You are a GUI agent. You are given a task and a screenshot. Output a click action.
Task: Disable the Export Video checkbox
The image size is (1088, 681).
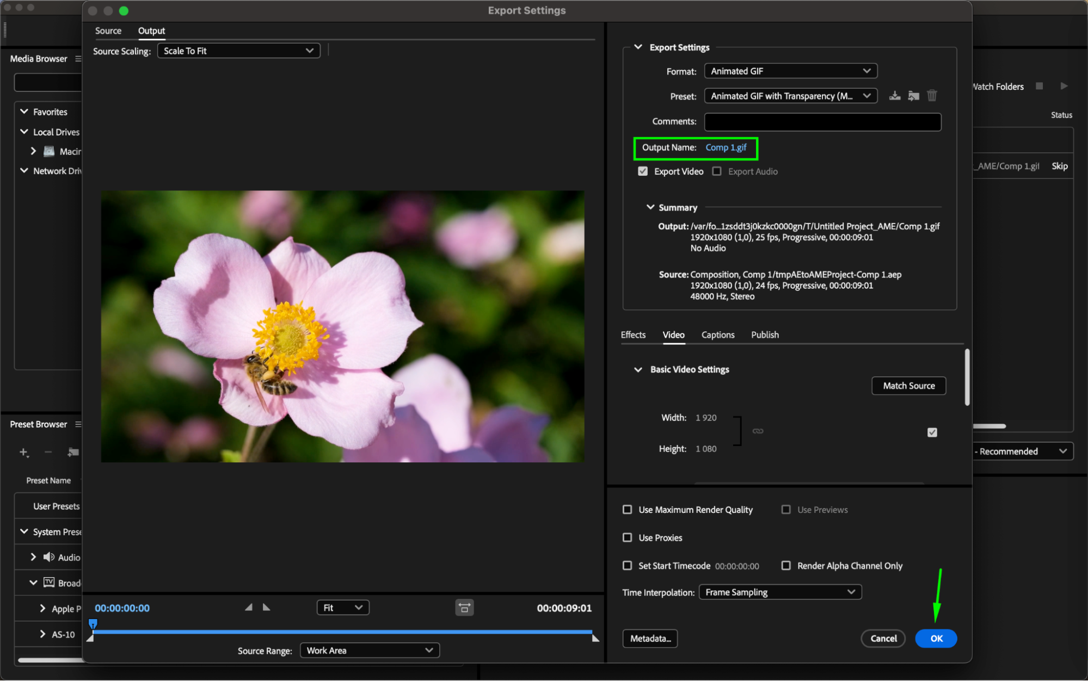643,171
